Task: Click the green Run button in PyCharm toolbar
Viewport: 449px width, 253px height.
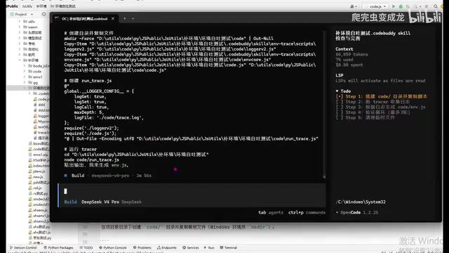Action: (394, 6)
